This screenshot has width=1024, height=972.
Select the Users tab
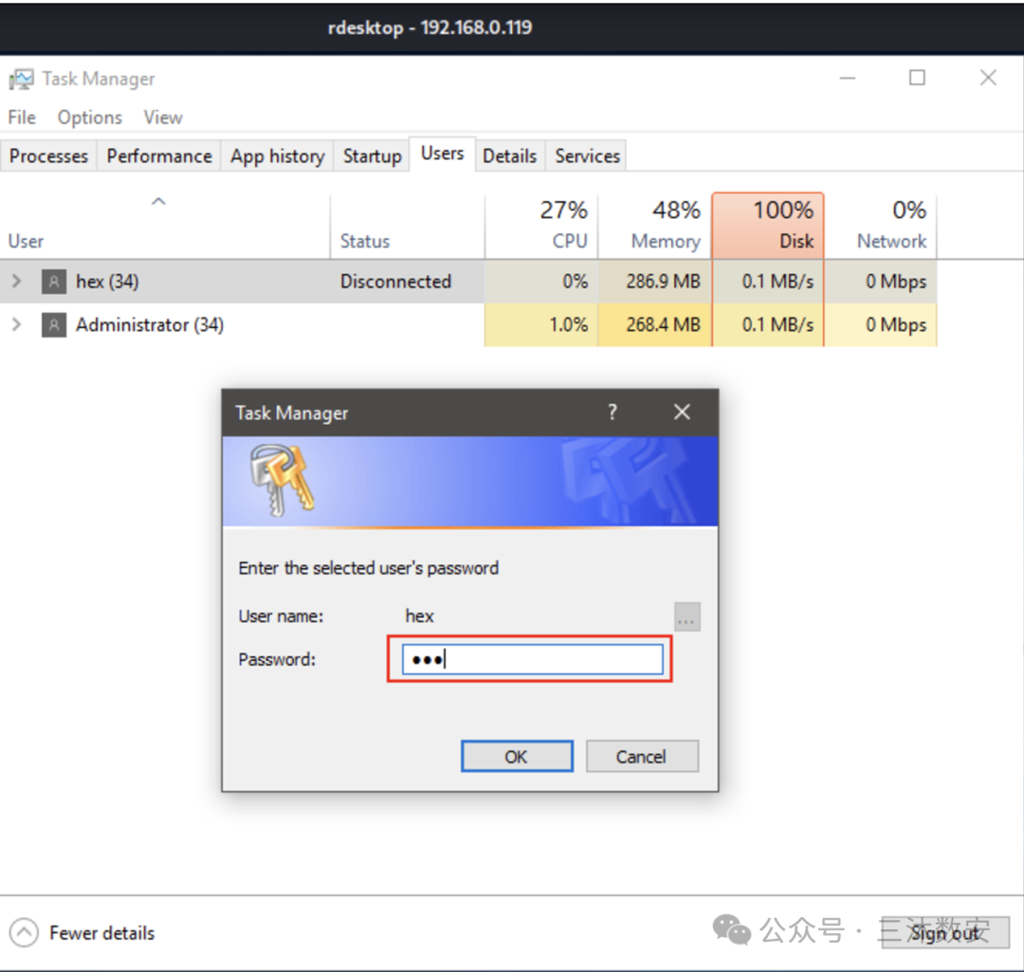point(442,154)
